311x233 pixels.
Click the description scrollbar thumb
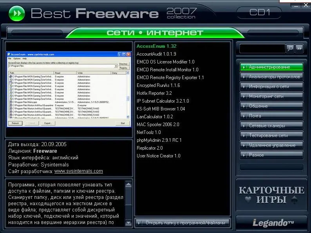click(128, 196)
